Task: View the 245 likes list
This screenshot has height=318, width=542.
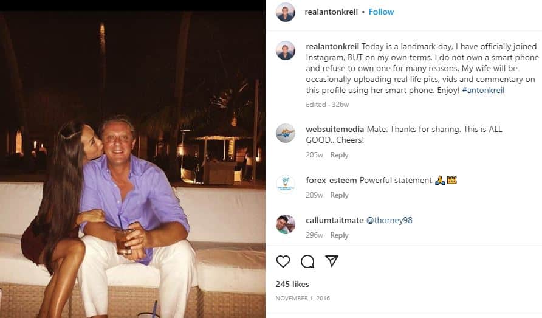Action: tap(292, 284)
